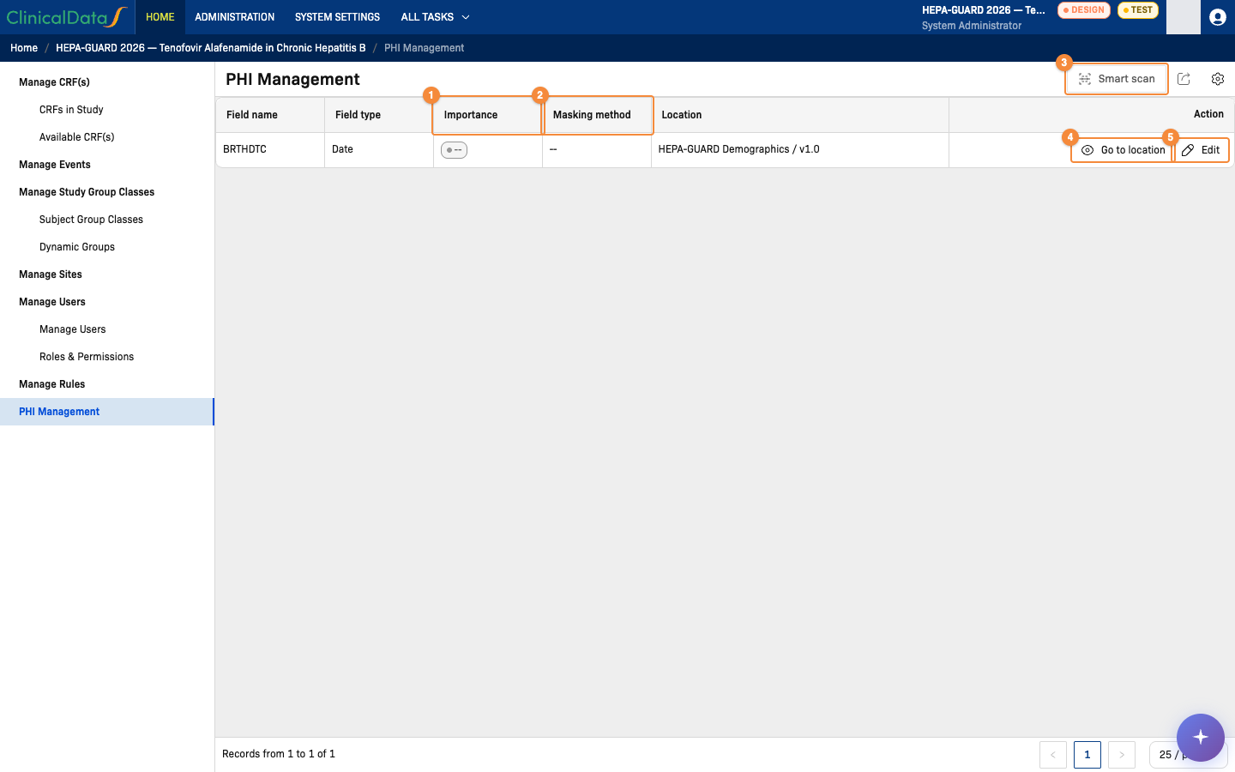Edit the BRTHDTC field row
Screen dimensions: 1235x772
[1202, 150]
